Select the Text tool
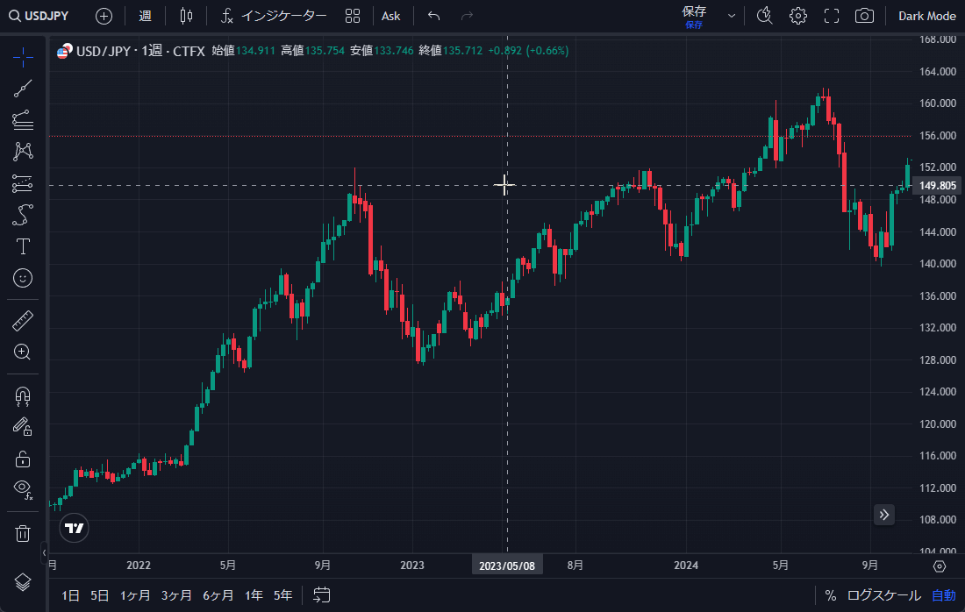 click(x=23, y=246)
